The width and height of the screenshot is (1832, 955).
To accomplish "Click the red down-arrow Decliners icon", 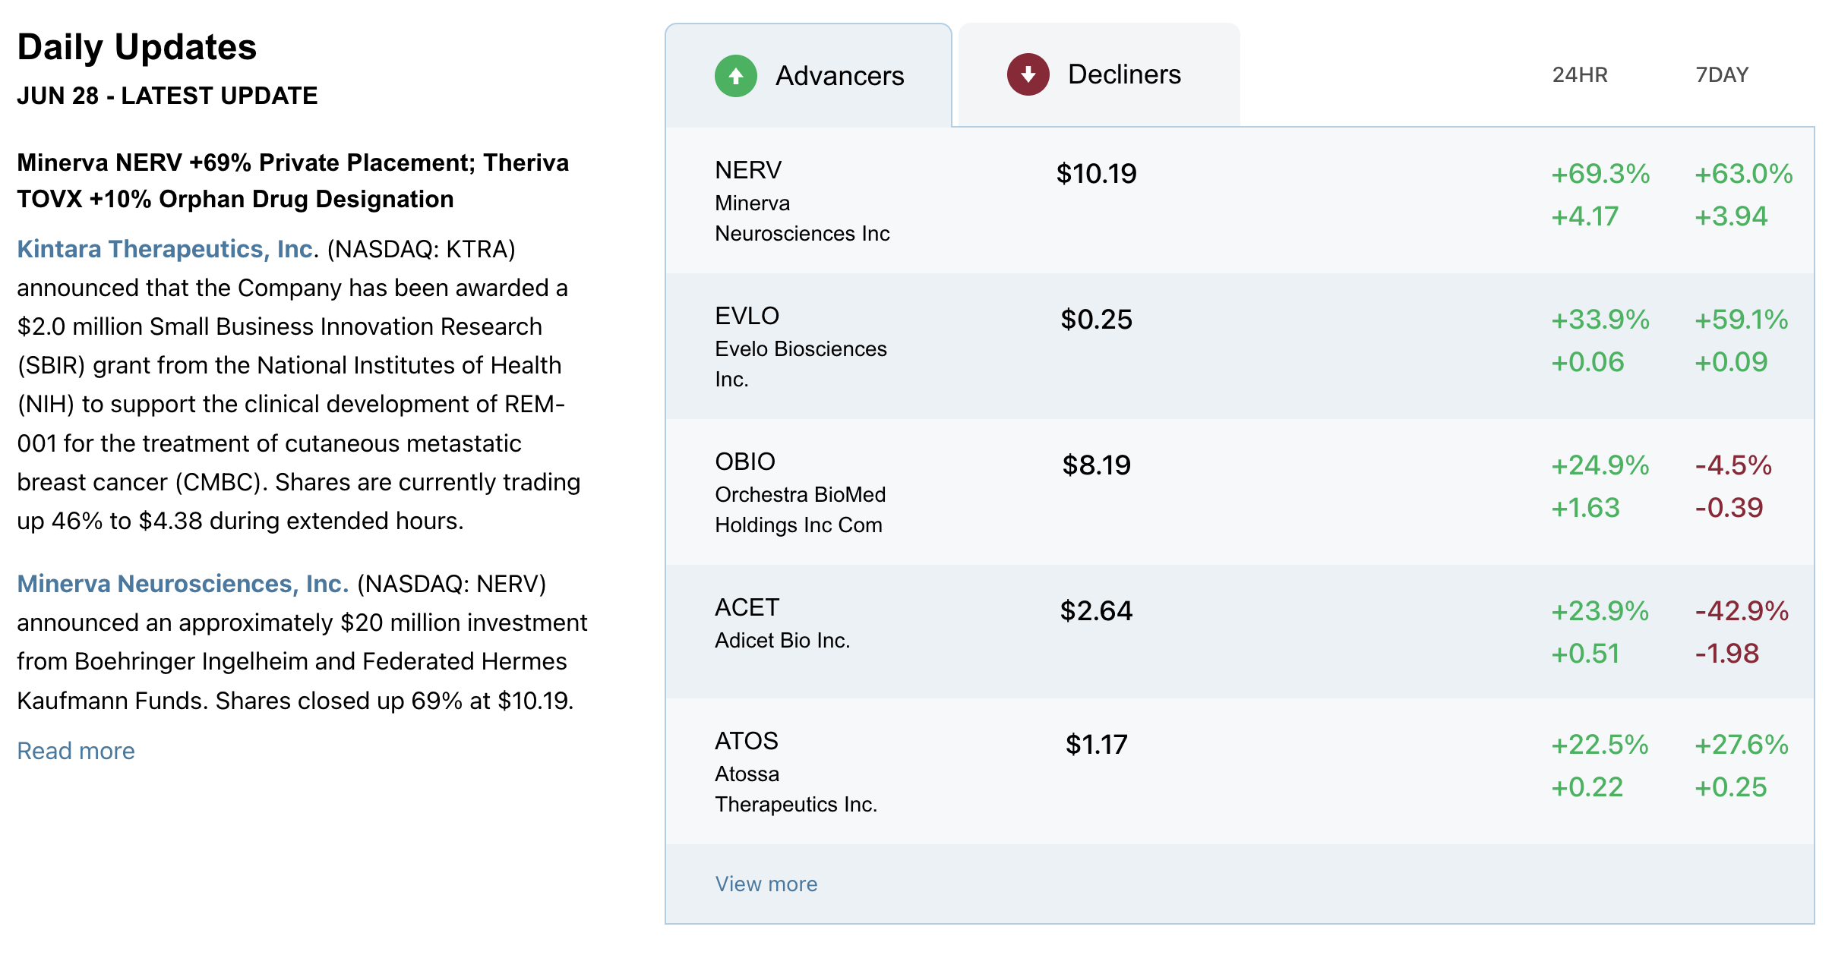I will click(x=1028, y=74).
